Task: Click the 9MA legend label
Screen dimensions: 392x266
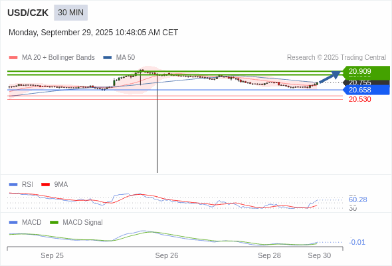Action: coord(61,185)
